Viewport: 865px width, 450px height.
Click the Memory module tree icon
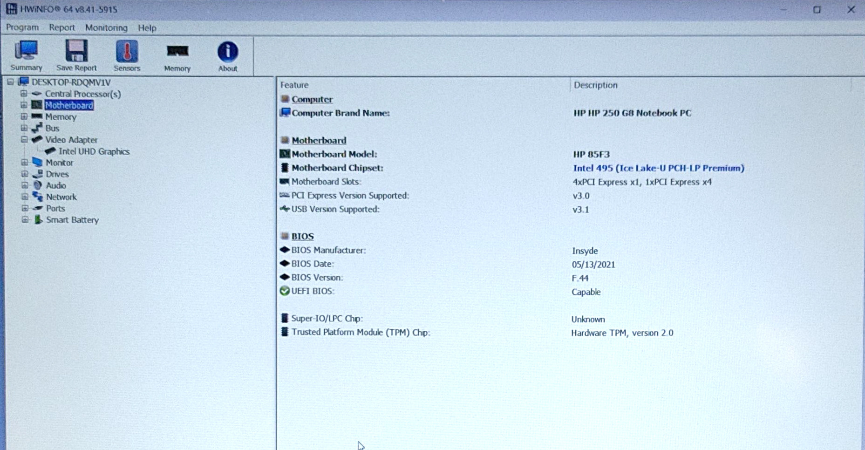point(37,116)
